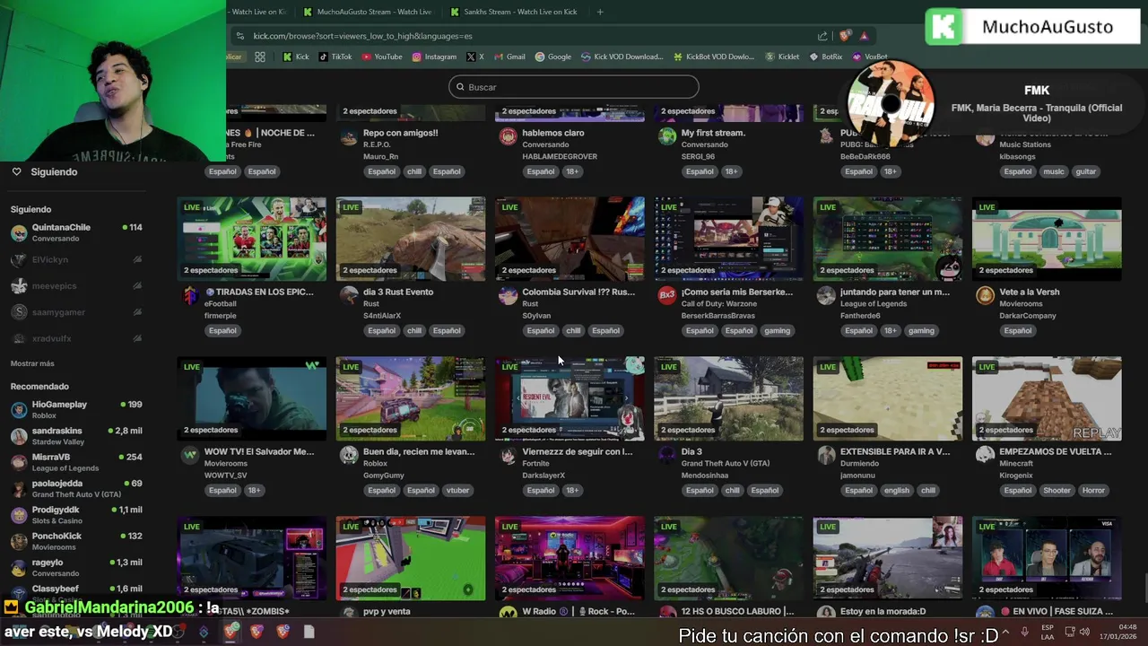The width and height of the screenshot is (1148, 646).
Task: Open meevepics offline followed channel
Action: [x=76, y=286]
